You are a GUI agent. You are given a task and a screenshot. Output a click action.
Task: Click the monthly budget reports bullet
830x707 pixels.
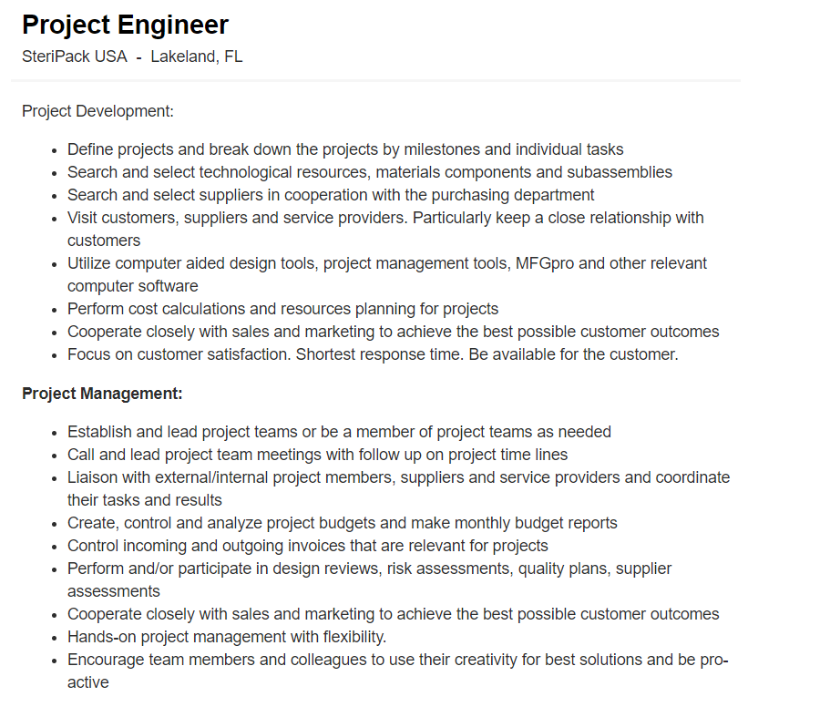click(x=343, y=523)
